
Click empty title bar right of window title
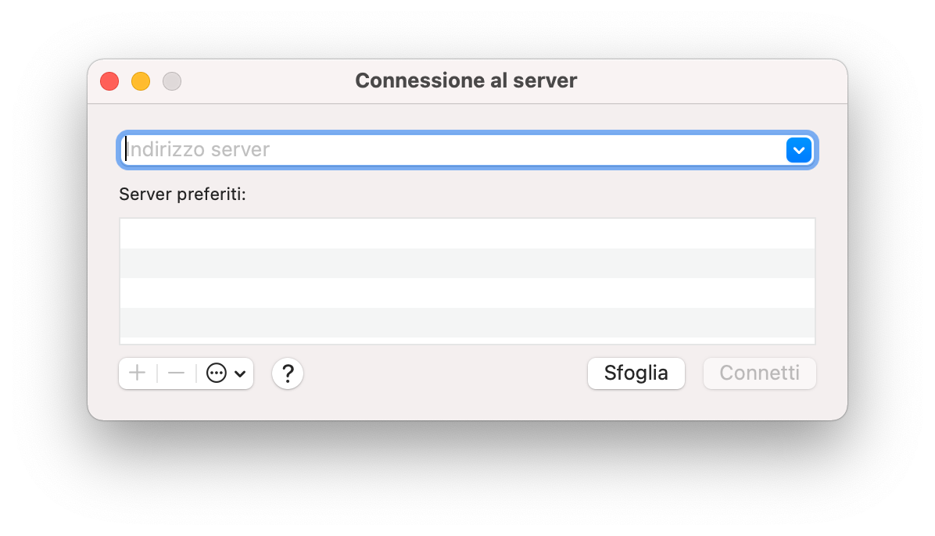point(704,81)
